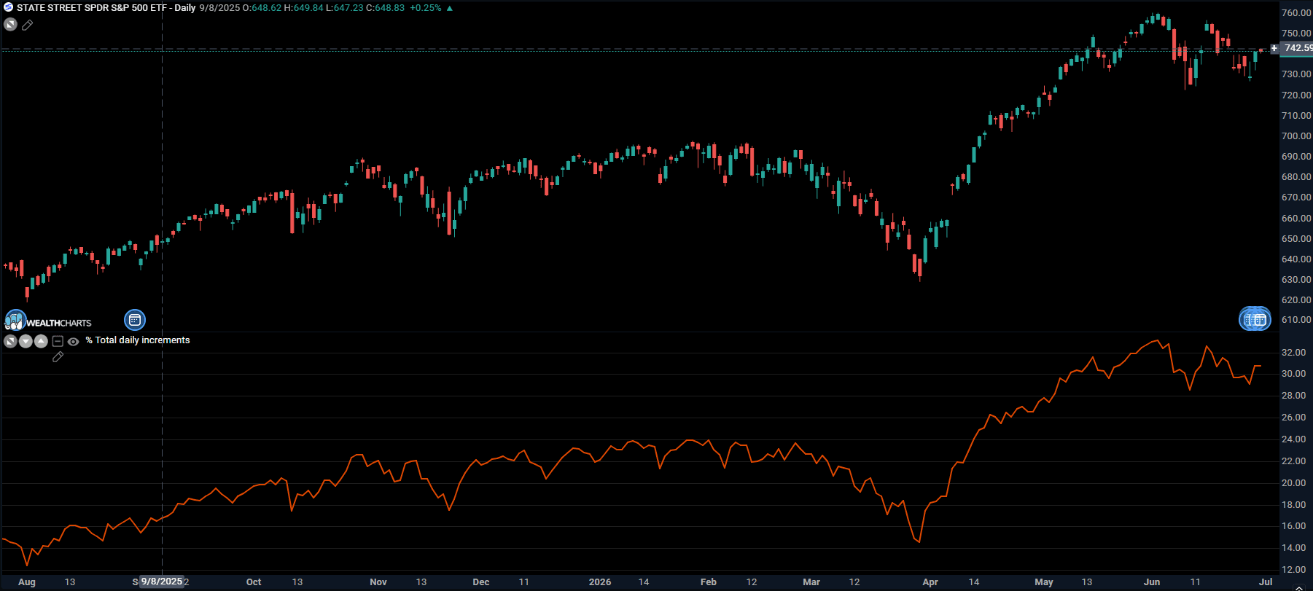Viewport: 1313px width, 591px height.
Task: Click the STATE STREET SPDR S&P 500 ETF title
Action: pos(92,8)
